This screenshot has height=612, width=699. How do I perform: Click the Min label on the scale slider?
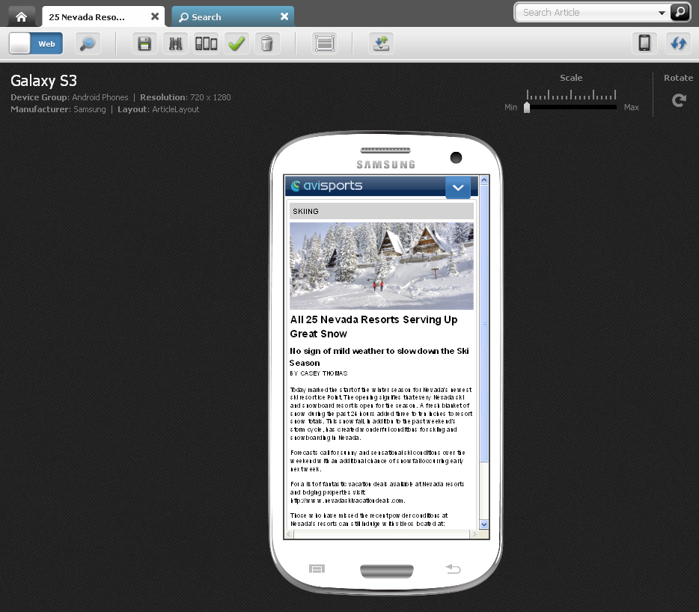[x=511, y=108]
